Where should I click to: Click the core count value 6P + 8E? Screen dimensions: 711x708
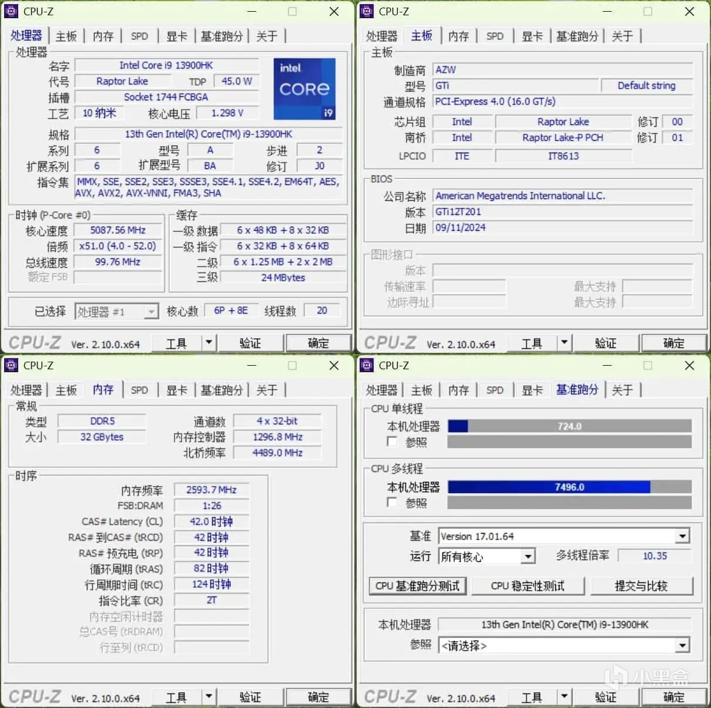[x=231, y=311]
